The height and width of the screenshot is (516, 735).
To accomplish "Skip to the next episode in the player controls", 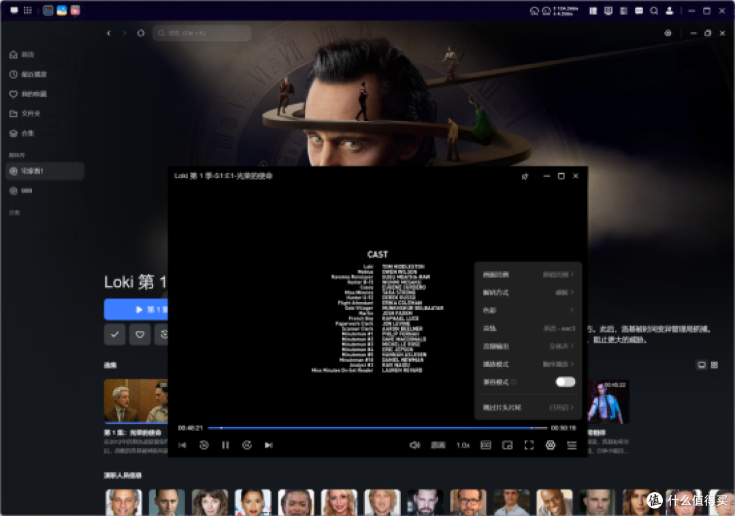I will 269,445.
